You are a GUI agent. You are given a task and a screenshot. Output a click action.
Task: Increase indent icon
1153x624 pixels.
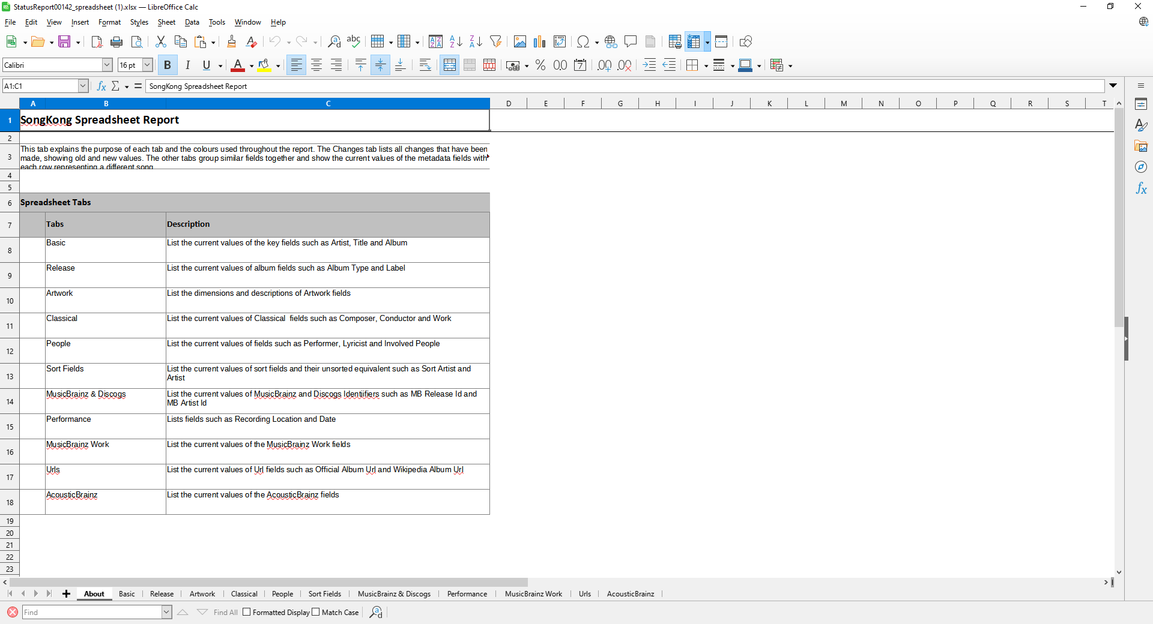(649, 65)
